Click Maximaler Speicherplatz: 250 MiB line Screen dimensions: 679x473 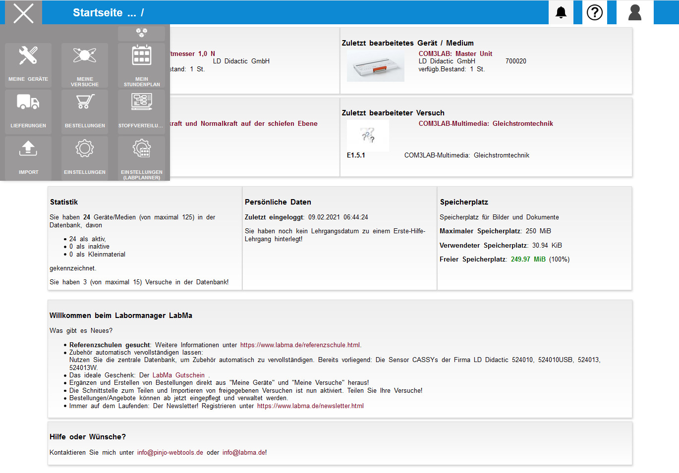click(495, 231)
